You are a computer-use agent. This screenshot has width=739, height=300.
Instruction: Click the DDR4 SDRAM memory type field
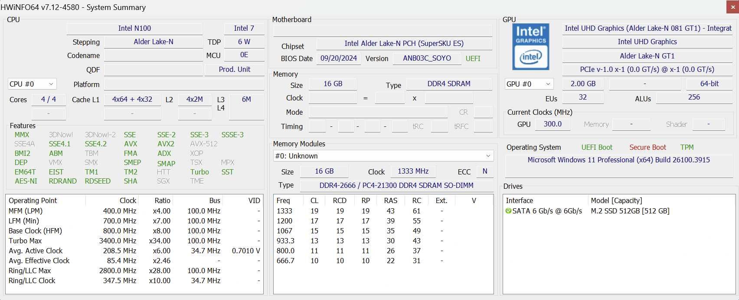click(x=449, y=84)
